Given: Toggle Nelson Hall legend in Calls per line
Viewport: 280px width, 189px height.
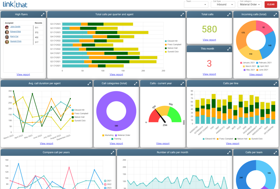Looking at the screenshot, I should 241,139.
